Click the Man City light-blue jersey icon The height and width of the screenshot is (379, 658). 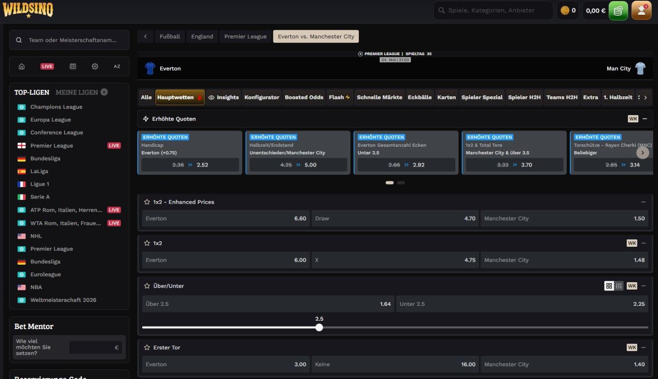[x=640, y=68]
